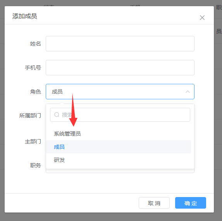Click the 角色 field label
Viewport: 222px width, 221px height.
pos(35,92)
